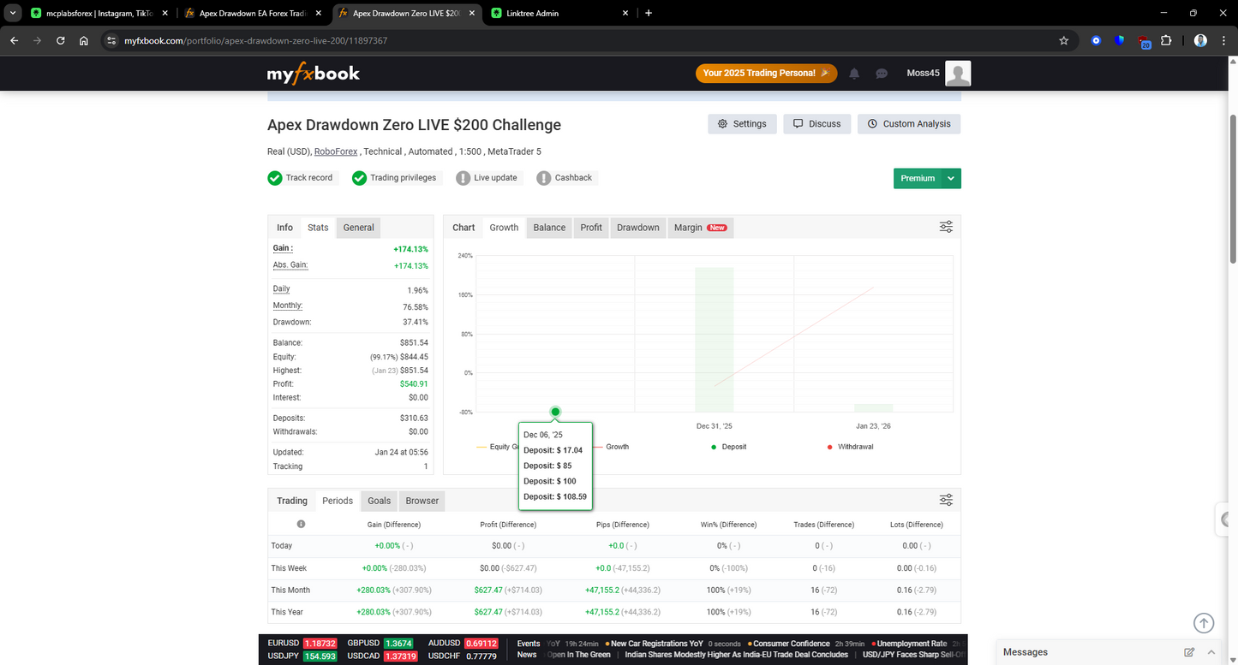Click the Live update status badge

tap(487, 177)
